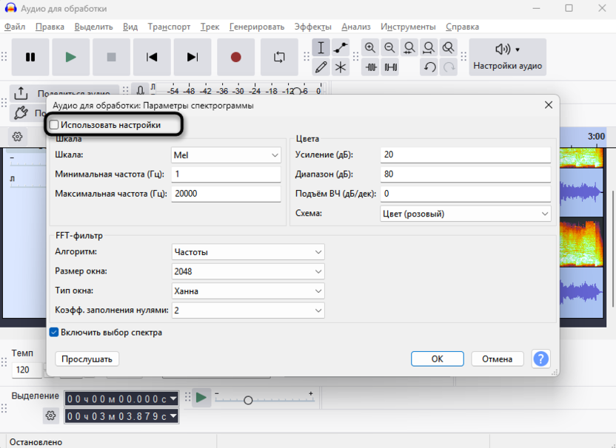Toggle the Loop playback button

click(279, 57)
